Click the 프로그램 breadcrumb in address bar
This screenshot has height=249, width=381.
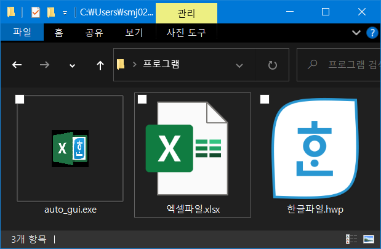161,64
